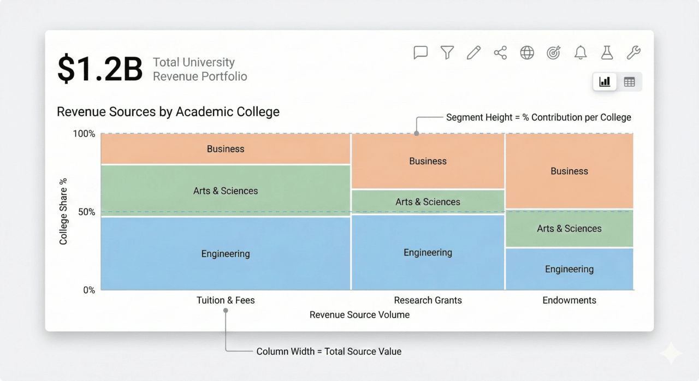Click the sparkle icon in bottom corner

click(671, 353)
